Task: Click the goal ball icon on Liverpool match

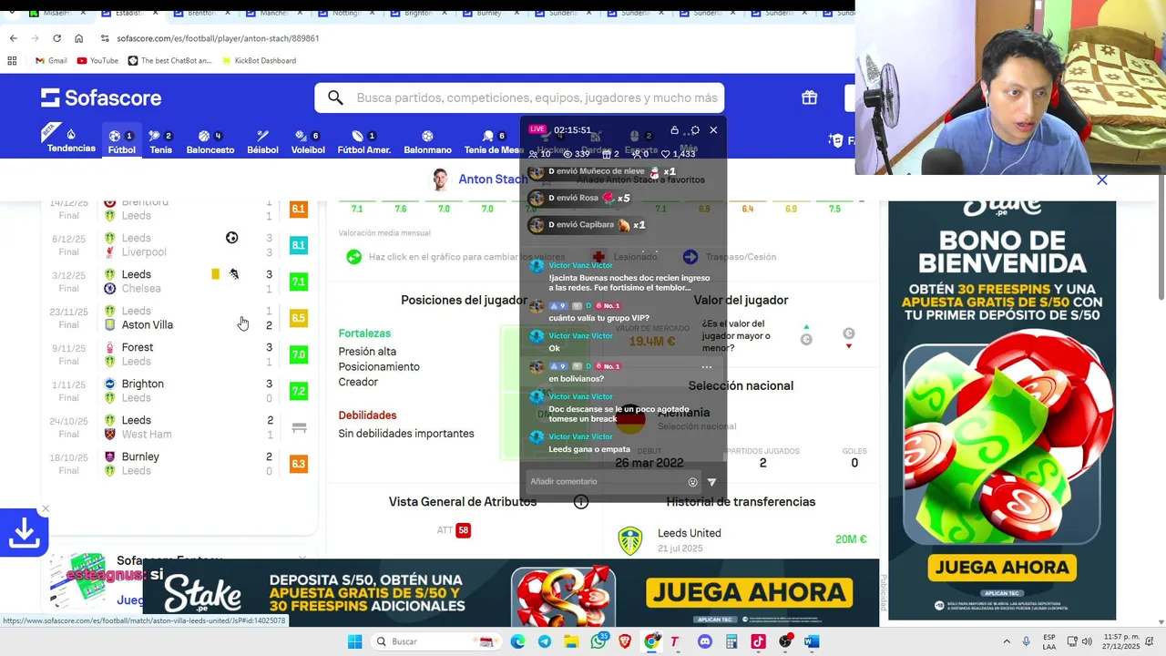Action: tap(231, 238)
